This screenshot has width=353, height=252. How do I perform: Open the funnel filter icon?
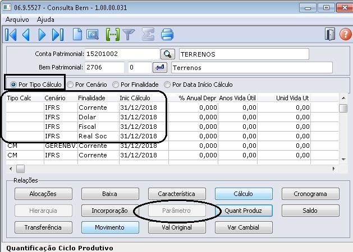129,35
